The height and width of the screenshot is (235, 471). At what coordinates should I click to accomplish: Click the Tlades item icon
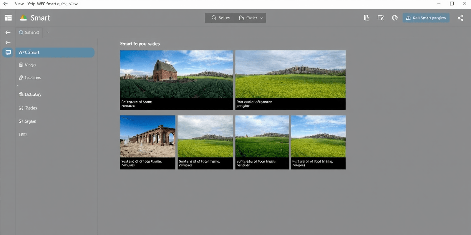pyautogui.click(x=21, y=108)
